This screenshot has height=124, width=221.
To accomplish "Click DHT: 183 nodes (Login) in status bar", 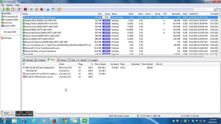I will coord(119,116).
